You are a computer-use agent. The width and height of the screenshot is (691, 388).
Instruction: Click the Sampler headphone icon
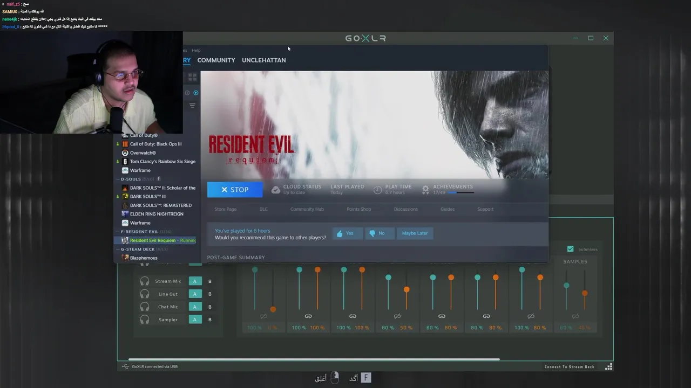click(145, 320)
